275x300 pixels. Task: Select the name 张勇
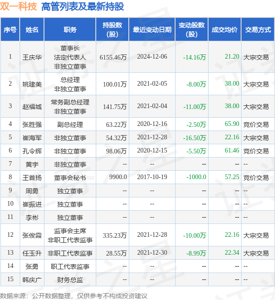pos(32,266)
